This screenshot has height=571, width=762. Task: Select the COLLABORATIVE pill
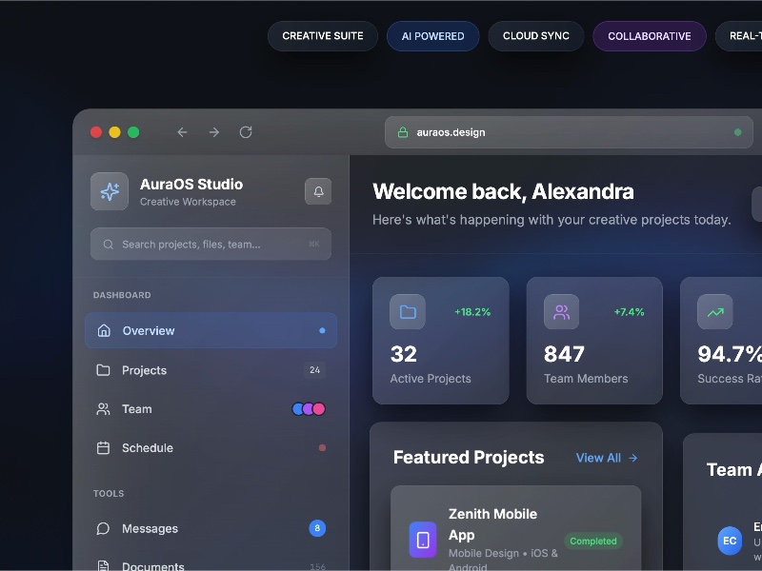(649, 35)
